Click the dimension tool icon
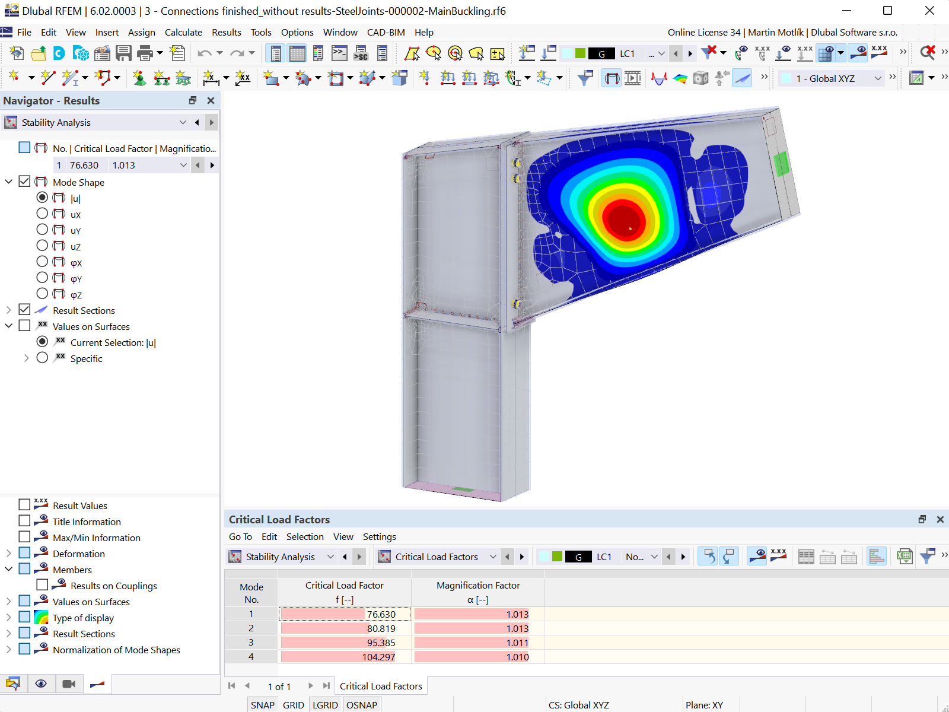This screenshot has height=712, width=949. (210, 78)
